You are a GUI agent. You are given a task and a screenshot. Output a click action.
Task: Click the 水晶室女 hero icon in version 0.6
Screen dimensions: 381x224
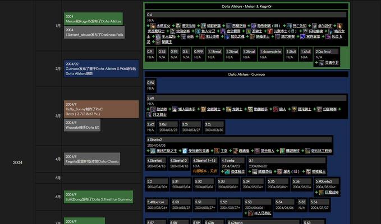click(153, 26)
